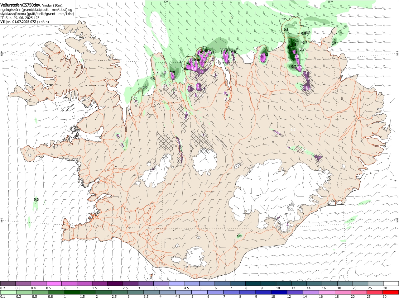
Task: Select lavender 14–16 swatch in rain scale
Action: pos(311,292)
